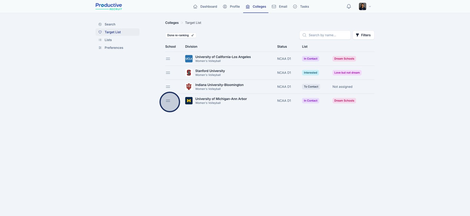Image resolution: width=470 pixels, height=216 pixels.
Task: Click the Productive Recruit logo
Action: pyautogui.click(x=109, y=6)
